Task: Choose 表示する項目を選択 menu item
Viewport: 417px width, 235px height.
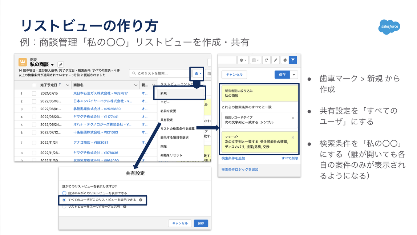Action: tap(174, 138)
